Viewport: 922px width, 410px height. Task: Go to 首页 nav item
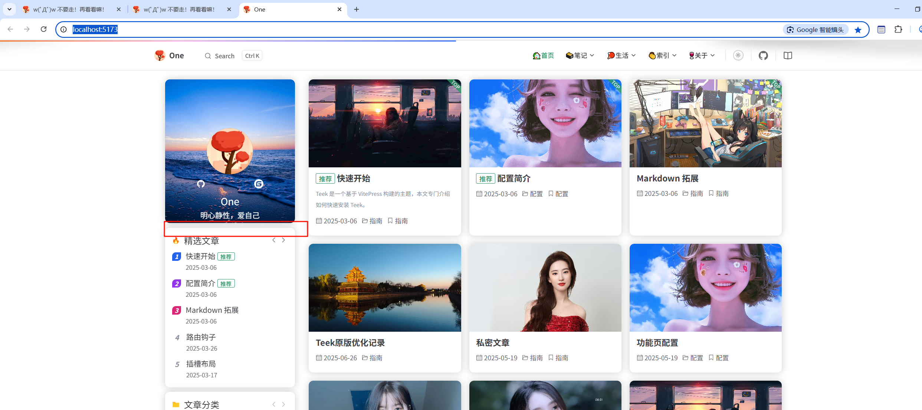pos(543,55)
